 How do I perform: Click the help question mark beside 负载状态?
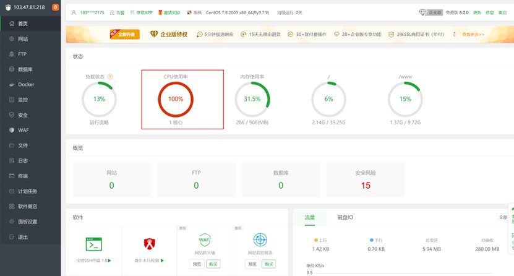tap(110, 77)
